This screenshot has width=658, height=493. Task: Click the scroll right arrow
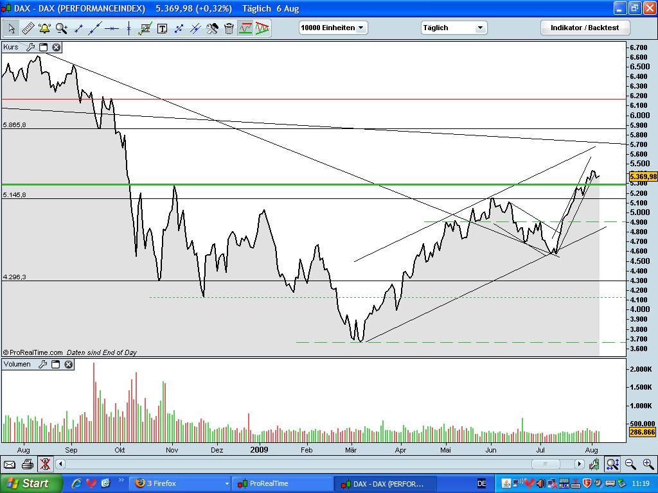click(580, 464)
